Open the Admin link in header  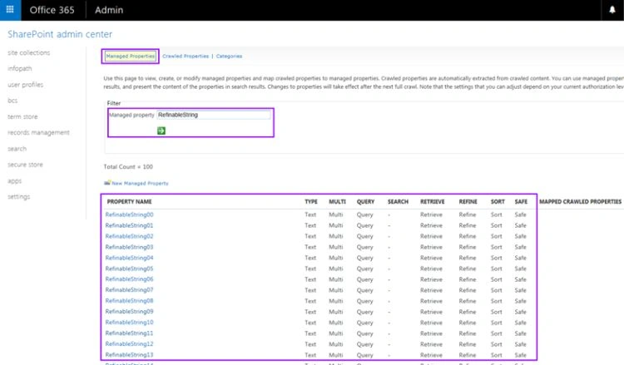(109, 10)
